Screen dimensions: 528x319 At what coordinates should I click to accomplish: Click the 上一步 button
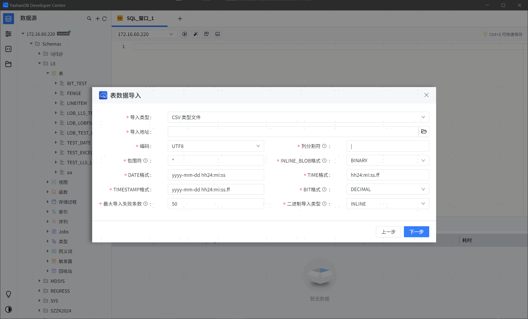388,232
